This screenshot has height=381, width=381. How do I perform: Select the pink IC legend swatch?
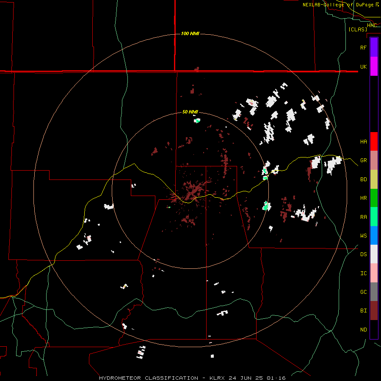point(374,273)
